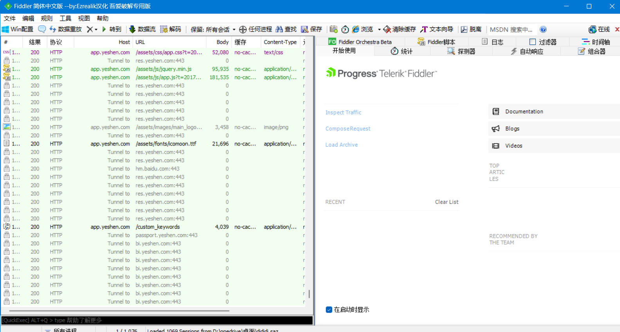Viewport: 620px width, 332px height.
Task: Switch to the Statistics (统计) tab
Action: [x=402, y=51]
